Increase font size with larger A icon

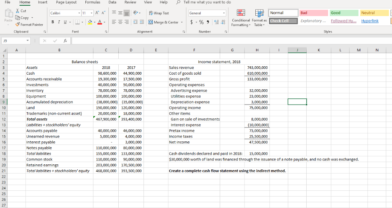pyautogui.click(x=97, y=13)
